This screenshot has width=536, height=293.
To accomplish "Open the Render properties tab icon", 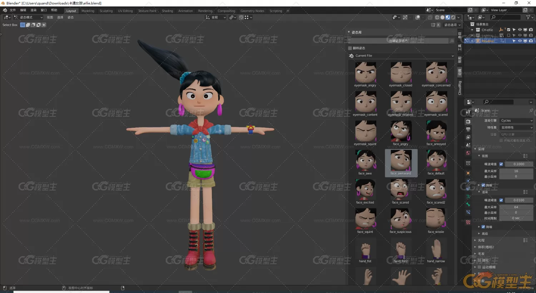I will (468, 122).
